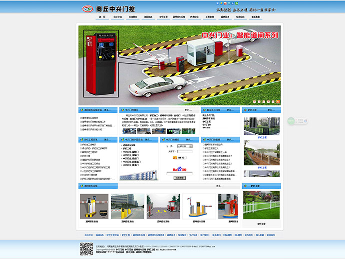Viewport: 345px width, 259px height.
Task: Open the riverside walkway fence thumbnail
Action: pyautogui.click(x=262, y=153)
